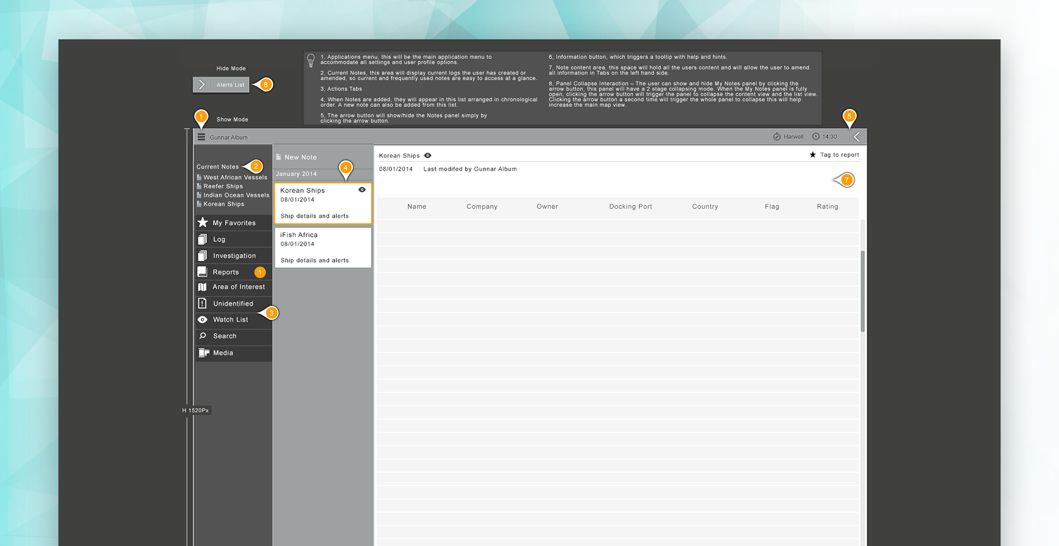Click the New Note document icon

[x=278, y=157]
